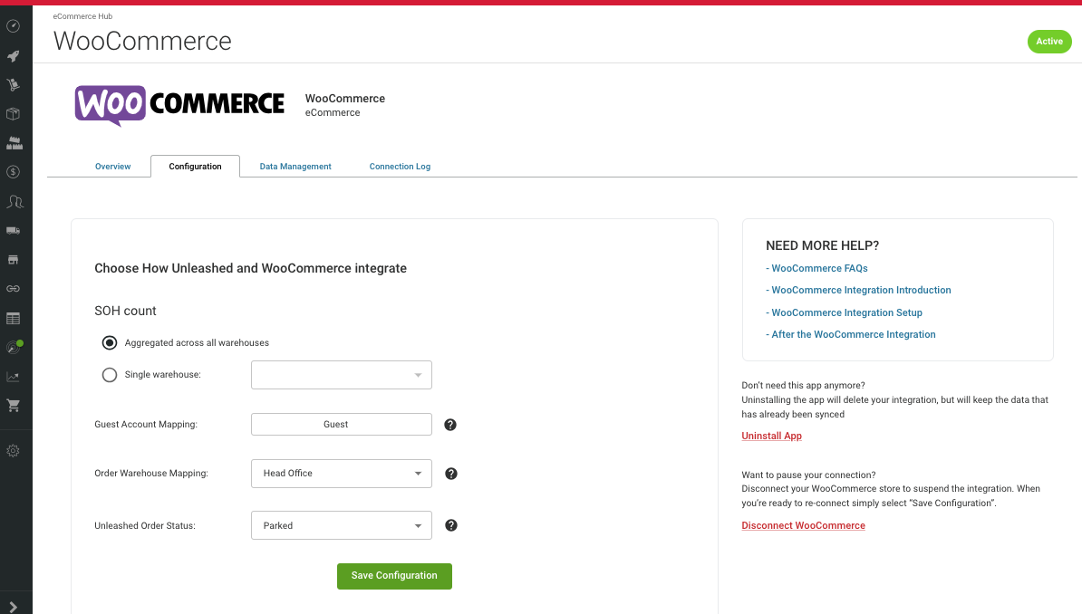Click the delivery truck icon in sidebar
This screenshot has width=1082, height=614.
13,230
